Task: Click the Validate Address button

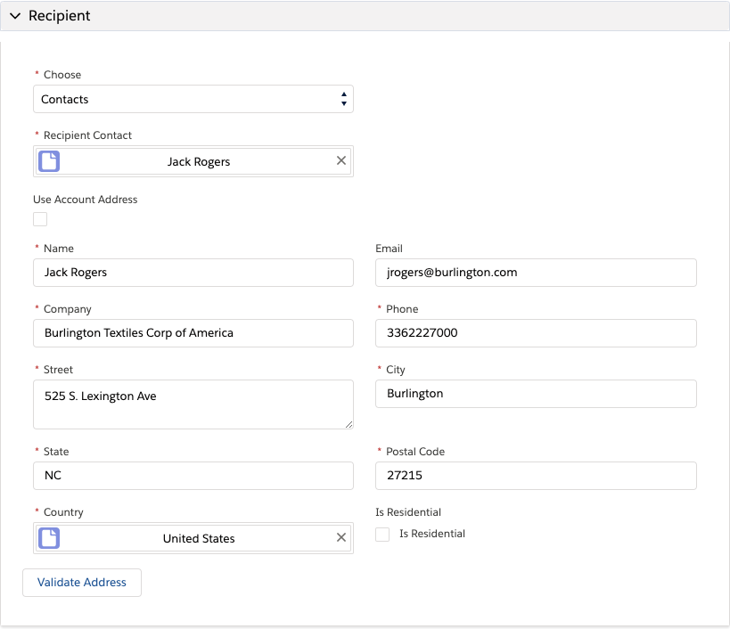Action: tap(82, 583)
